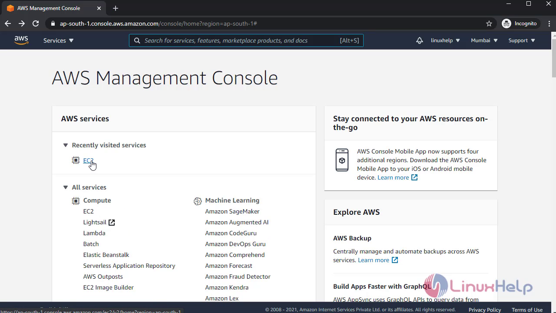Open the notifications bell icon
Screen dimensions: 556x313
click(419, 40)
